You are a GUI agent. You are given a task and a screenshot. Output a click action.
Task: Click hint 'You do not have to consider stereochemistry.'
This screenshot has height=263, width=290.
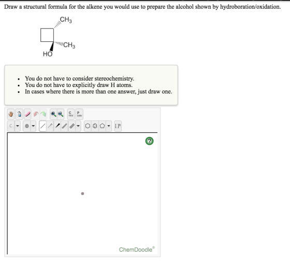(x=80, y=79)
